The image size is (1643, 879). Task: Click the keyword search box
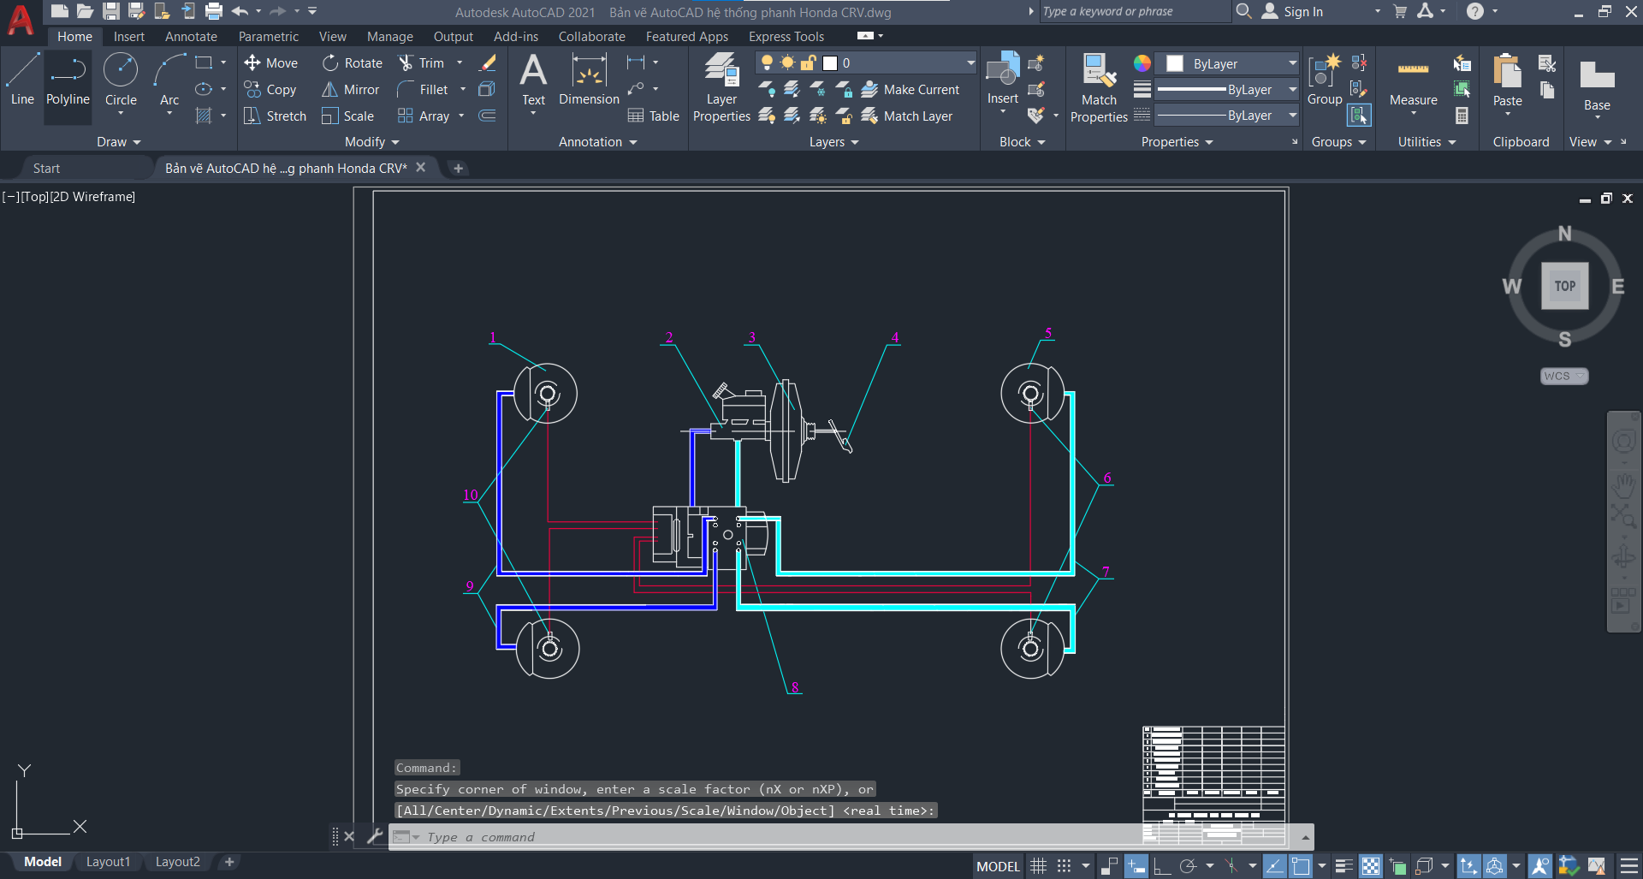(1134, 12)
